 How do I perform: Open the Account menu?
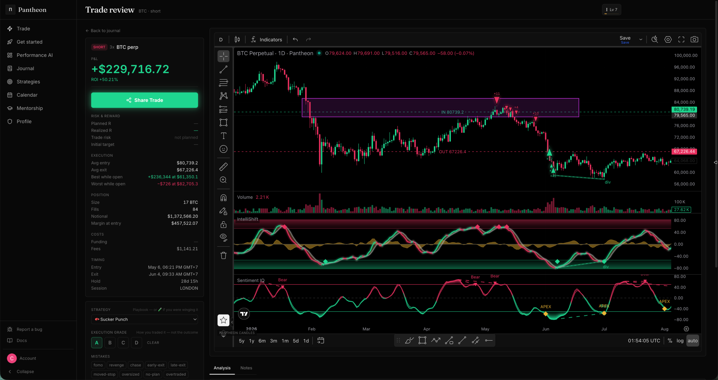[38, 358]
